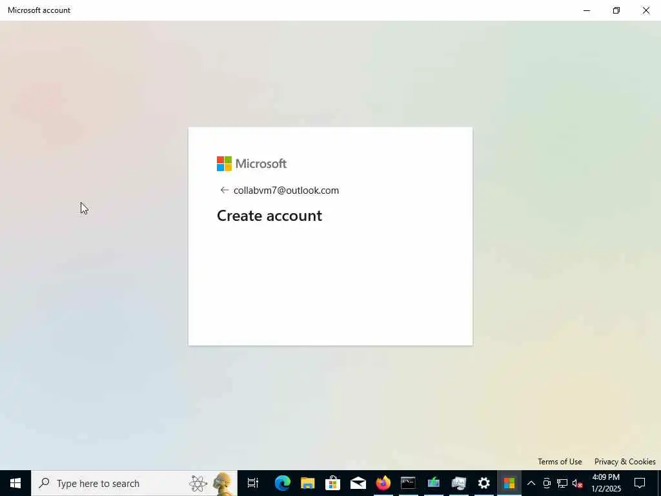Open the Action Center notifications icon
Screen dimensions: 661x496
tap(640, 483)
